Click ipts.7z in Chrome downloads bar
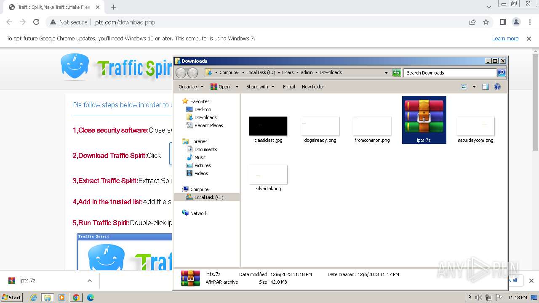The width and height of the screenshot is (539, 303). [x=28, y=281]
